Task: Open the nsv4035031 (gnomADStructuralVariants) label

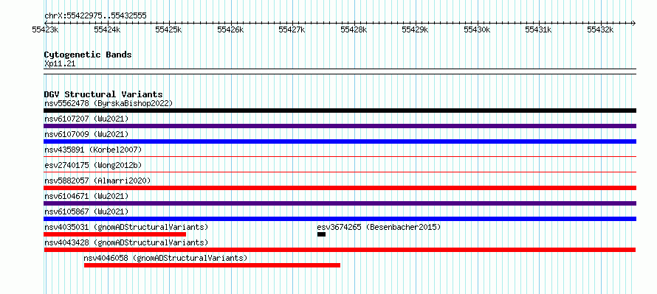Action: 126,227
